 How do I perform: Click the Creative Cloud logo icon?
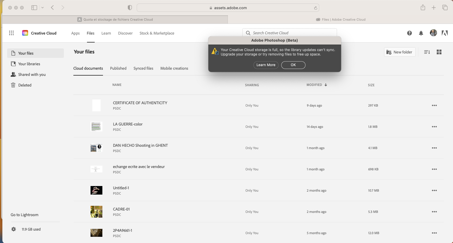(25, 33)
